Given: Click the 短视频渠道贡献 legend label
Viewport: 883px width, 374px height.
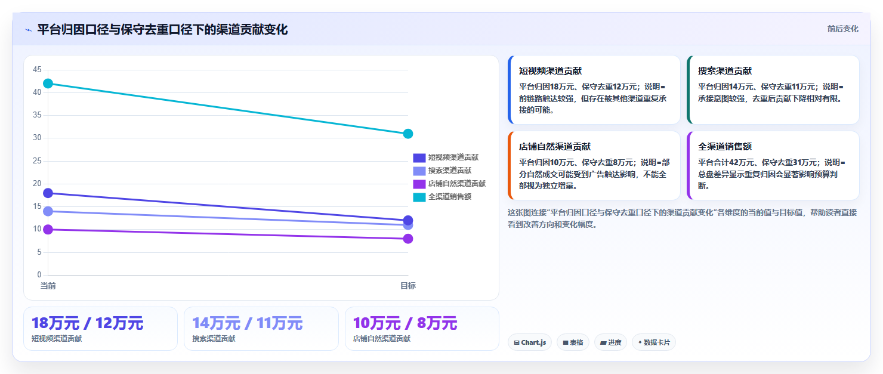Looking at the screenshot, I should (453, 157).
